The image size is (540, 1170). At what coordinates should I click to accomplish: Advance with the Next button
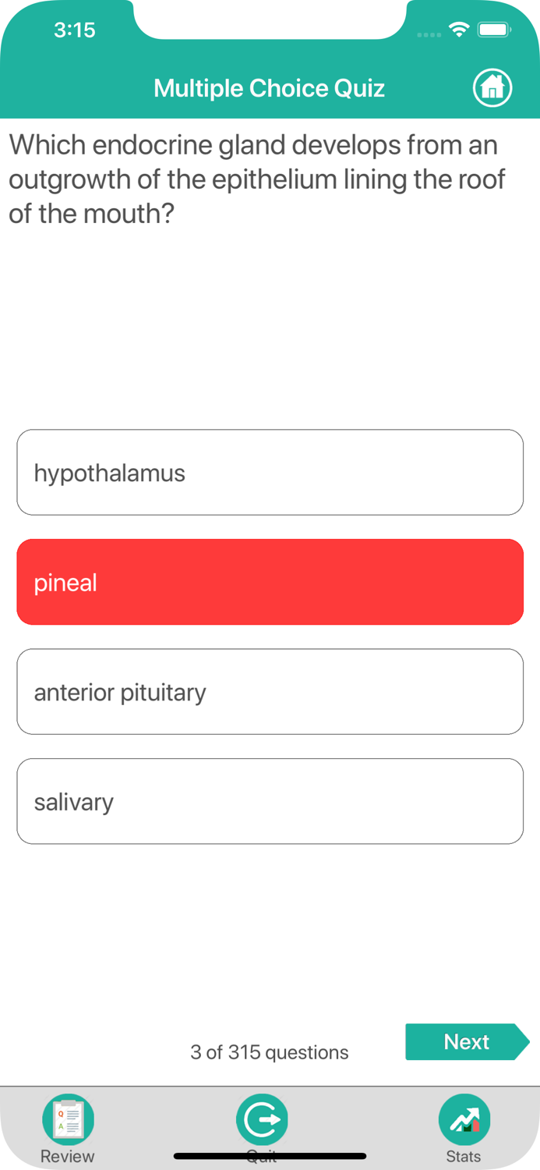(466, 1041)
